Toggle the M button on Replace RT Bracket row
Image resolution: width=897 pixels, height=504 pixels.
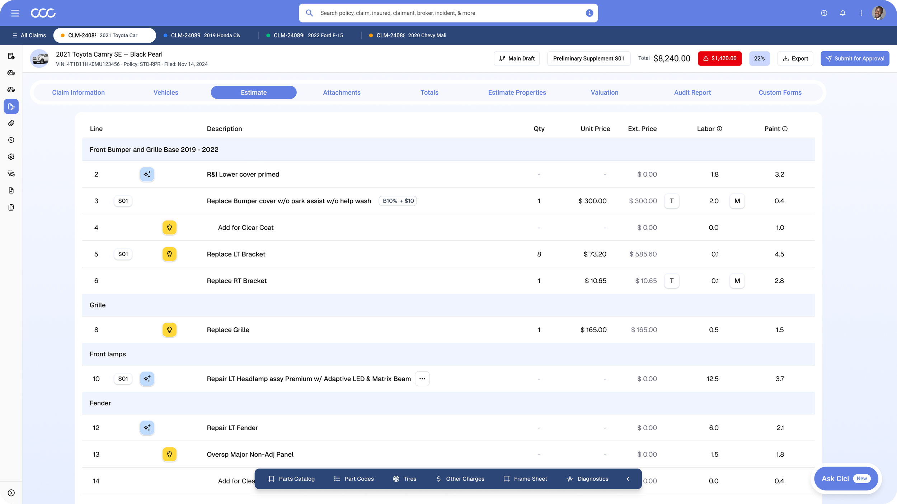coord(737,281)
